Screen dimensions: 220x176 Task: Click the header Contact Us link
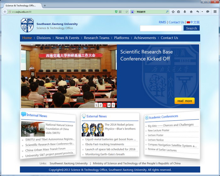[176, 22]
